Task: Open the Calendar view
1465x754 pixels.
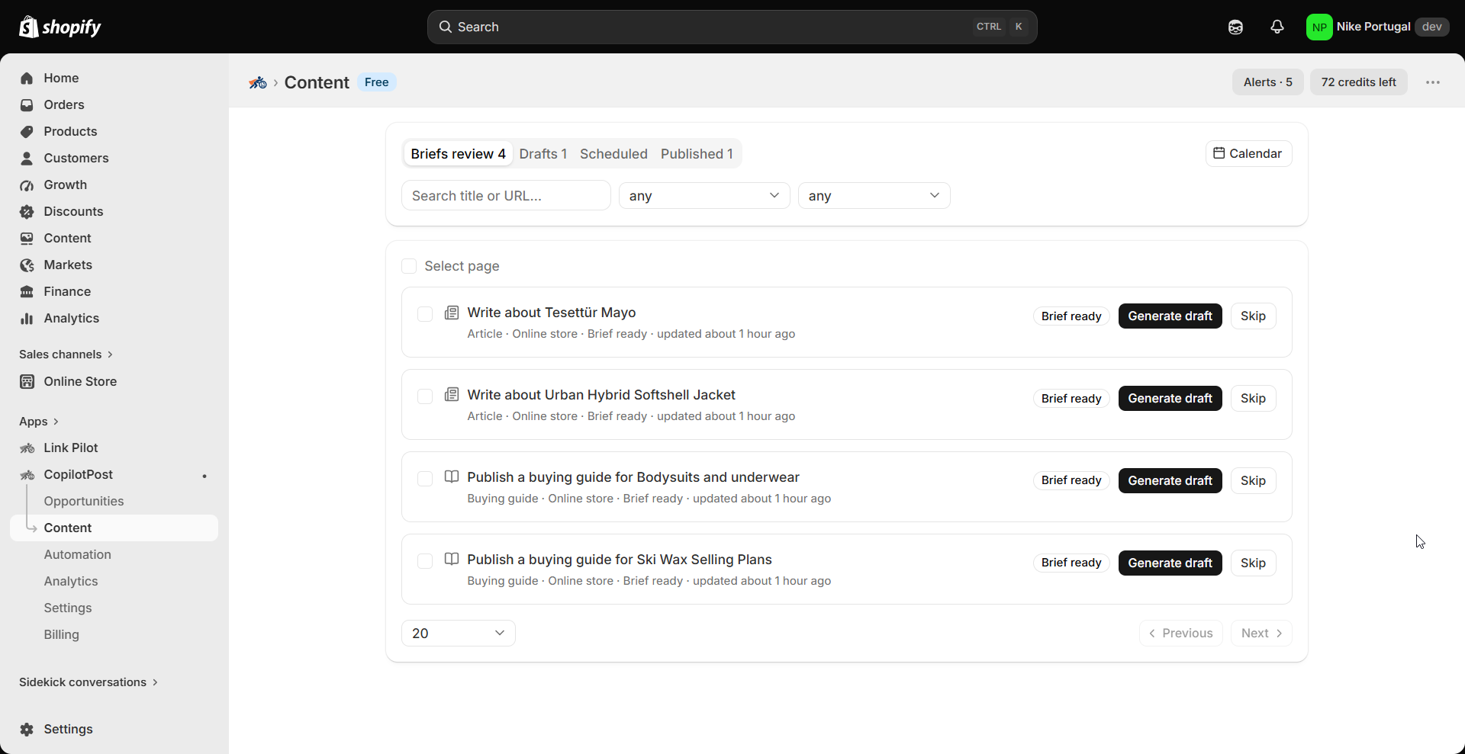Action: (x=1248, y=153)
